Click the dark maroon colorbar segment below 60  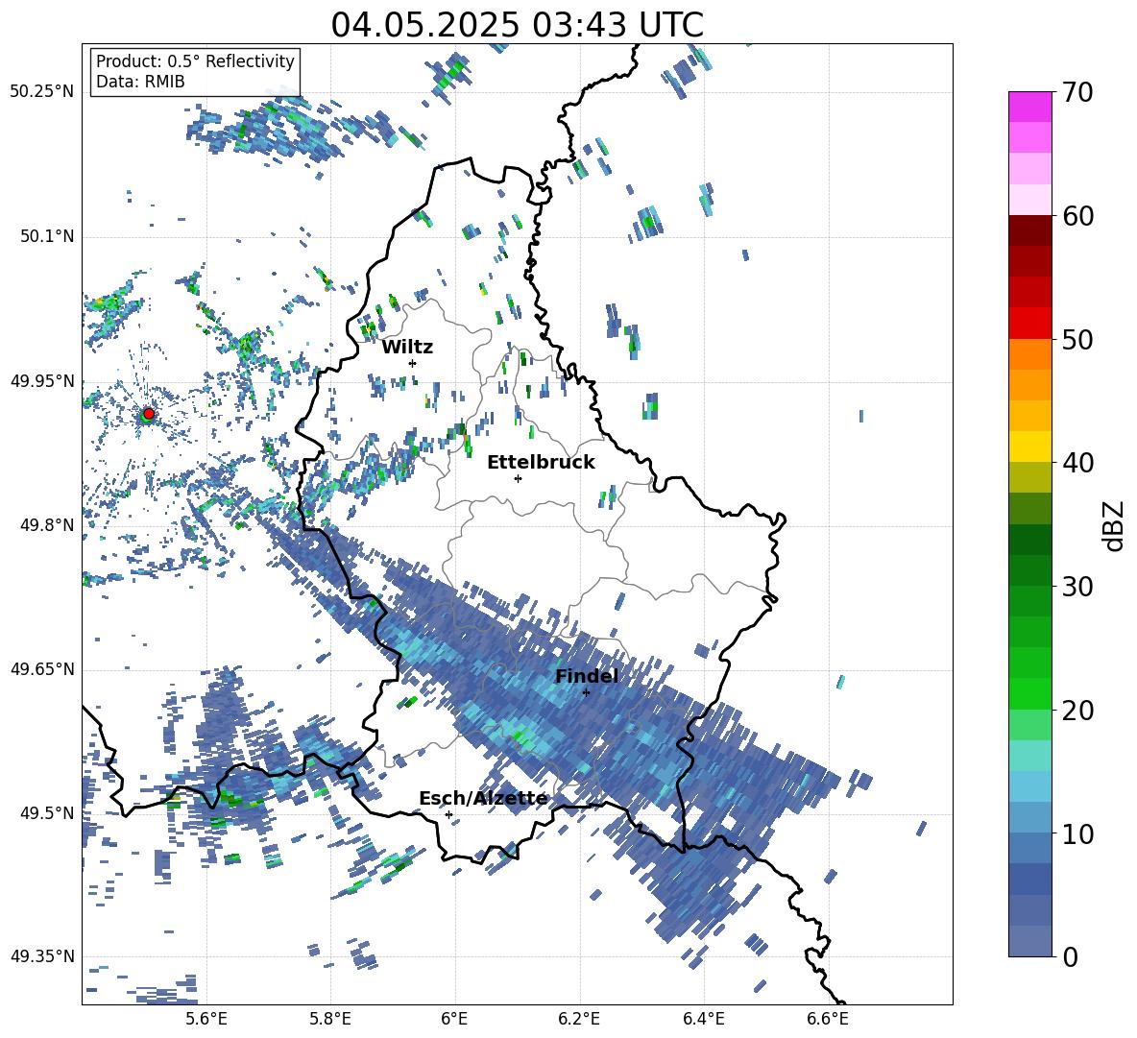coord(1029,230)
